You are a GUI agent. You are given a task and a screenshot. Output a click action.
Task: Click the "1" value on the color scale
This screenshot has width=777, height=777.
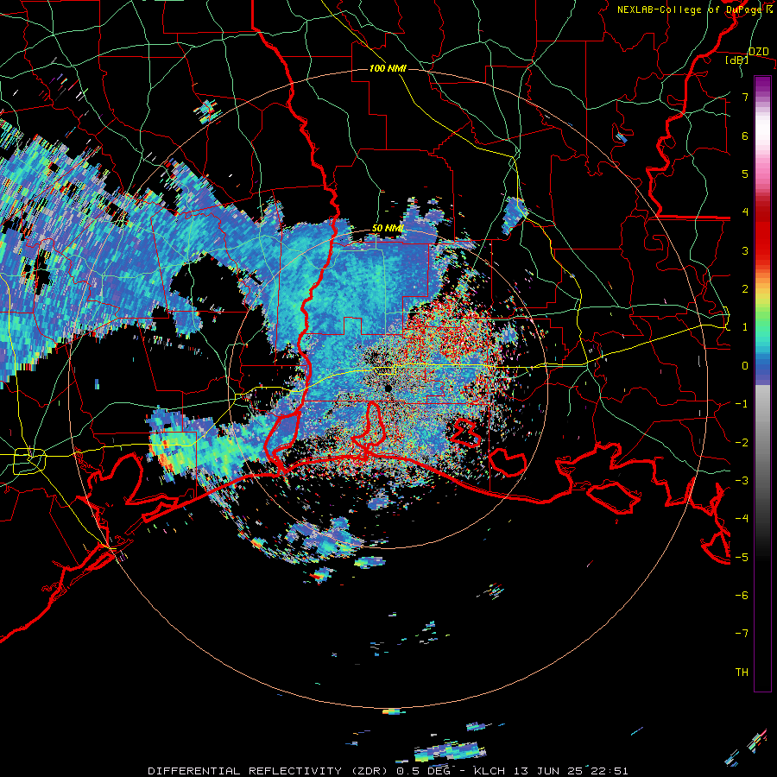click(x=745, y=327)
